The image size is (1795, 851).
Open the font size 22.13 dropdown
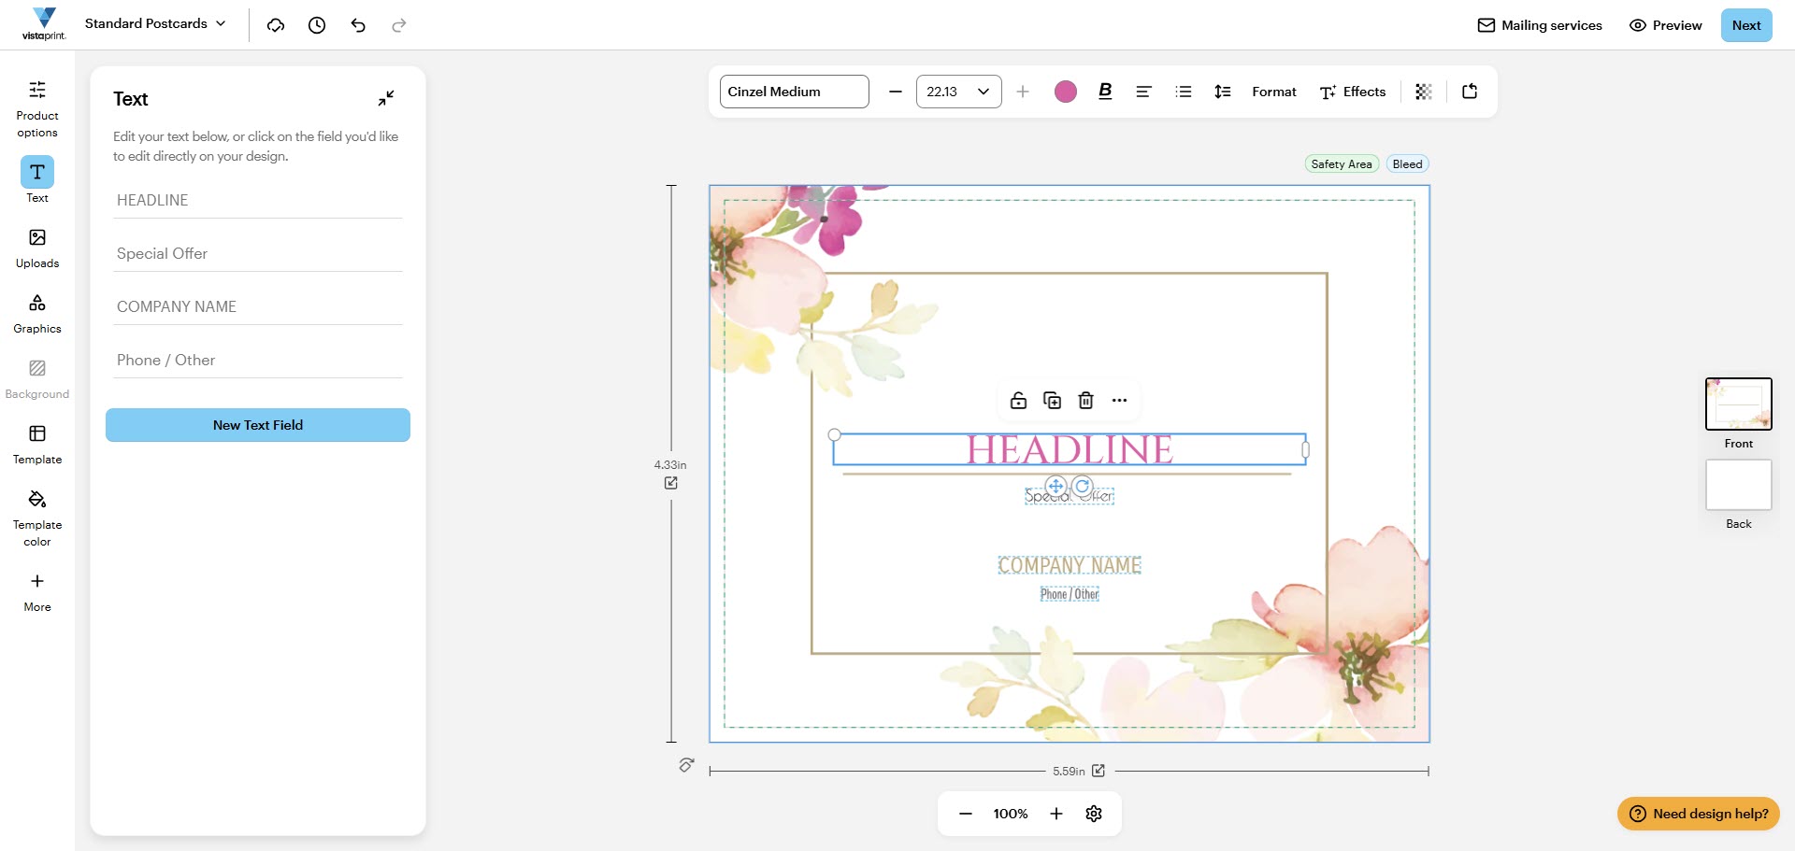[x=959, y=92]
